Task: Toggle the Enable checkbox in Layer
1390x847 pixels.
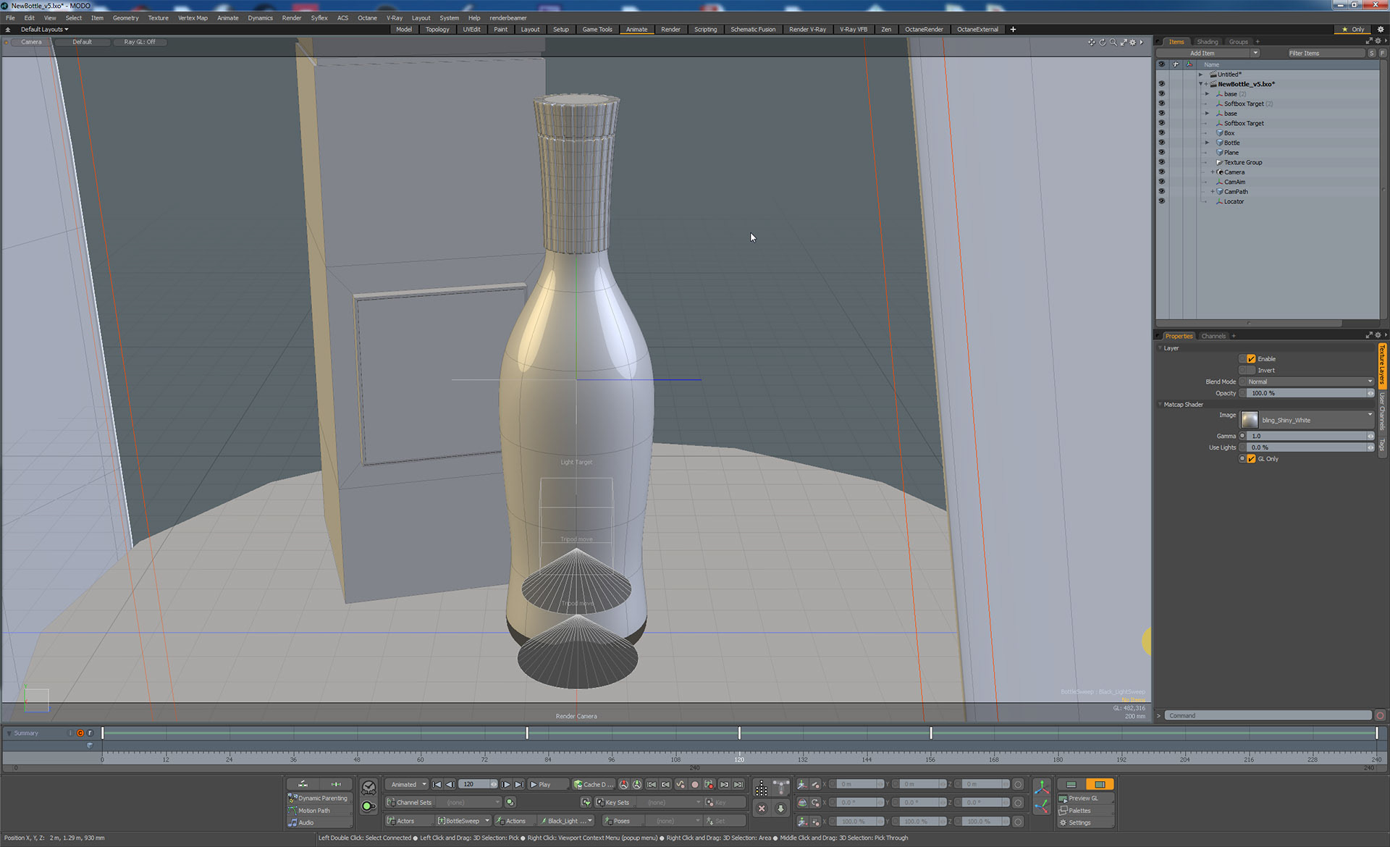Action: (1251, 359)
